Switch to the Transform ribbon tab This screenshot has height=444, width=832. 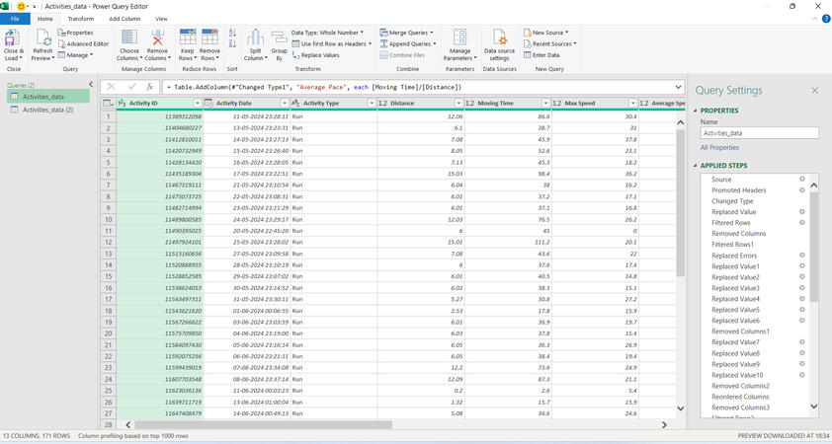[x=81, y=19]
